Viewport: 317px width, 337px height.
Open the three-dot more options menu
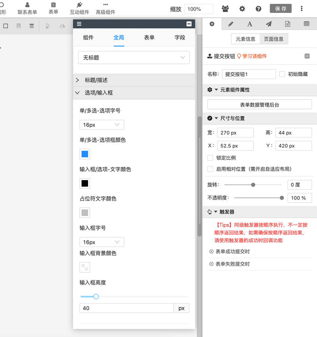(302, 9)
